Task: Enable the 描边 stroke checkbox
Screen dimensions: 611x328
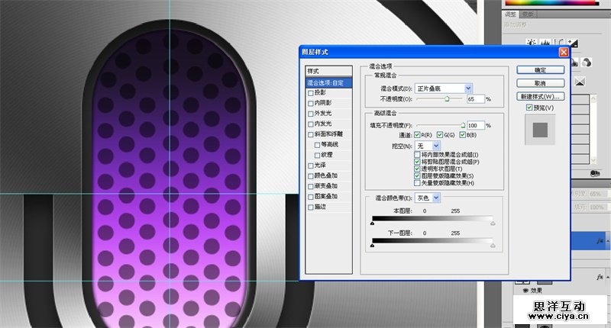Action: 311,207
